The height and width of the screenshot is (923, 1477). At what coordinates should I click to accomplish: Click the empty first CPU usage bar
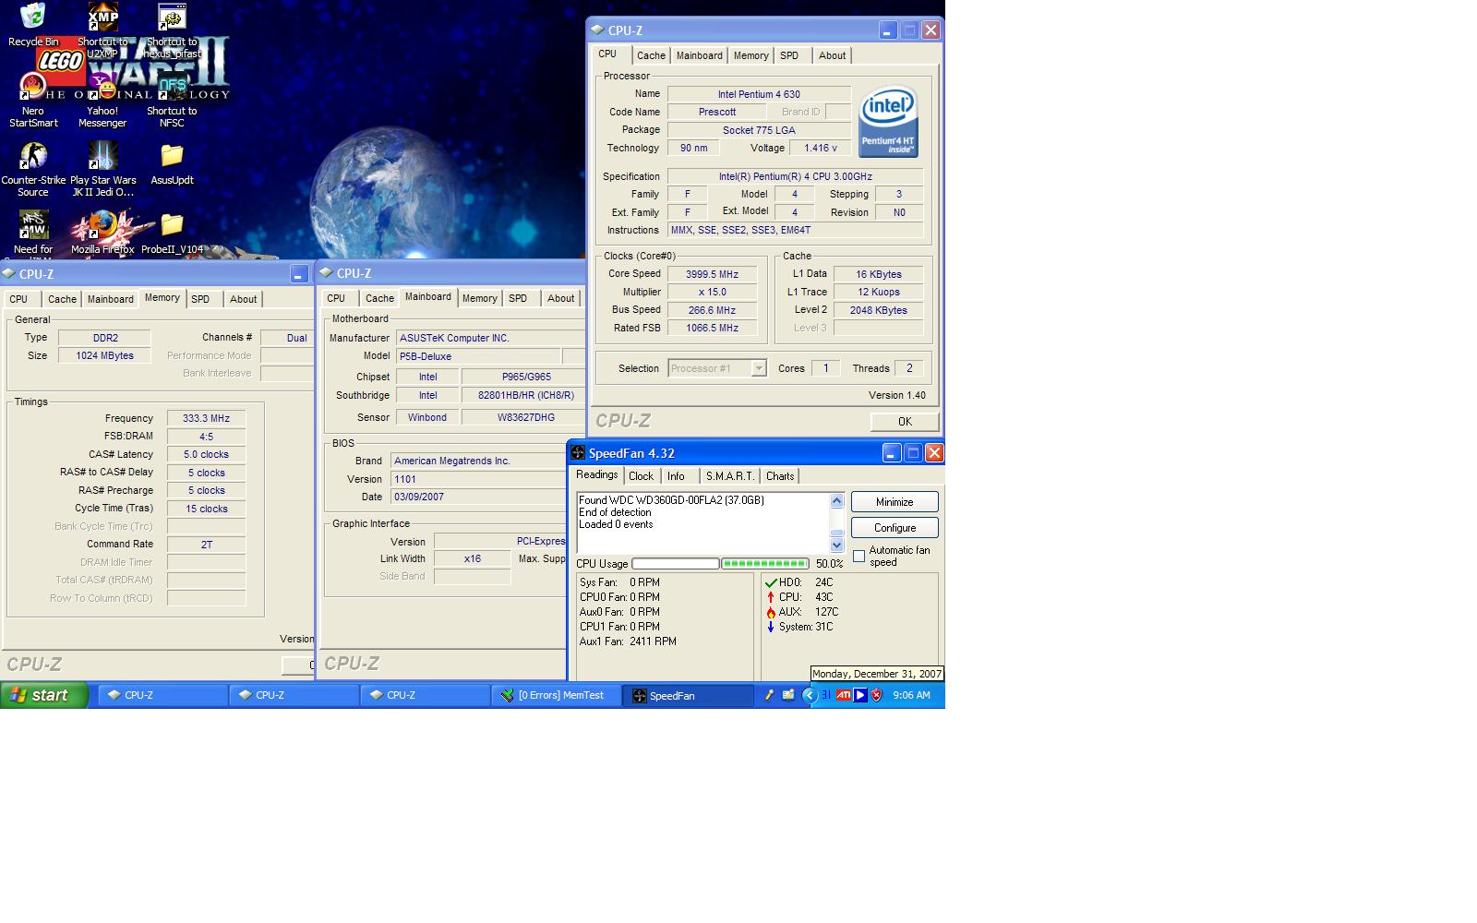(x=676, y=563)
